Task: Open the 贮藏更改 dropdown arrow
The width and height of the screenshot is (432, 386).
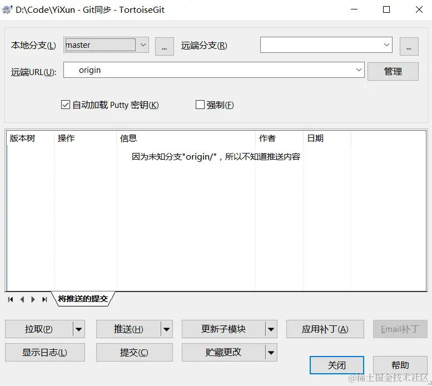Action: [271, 353]
